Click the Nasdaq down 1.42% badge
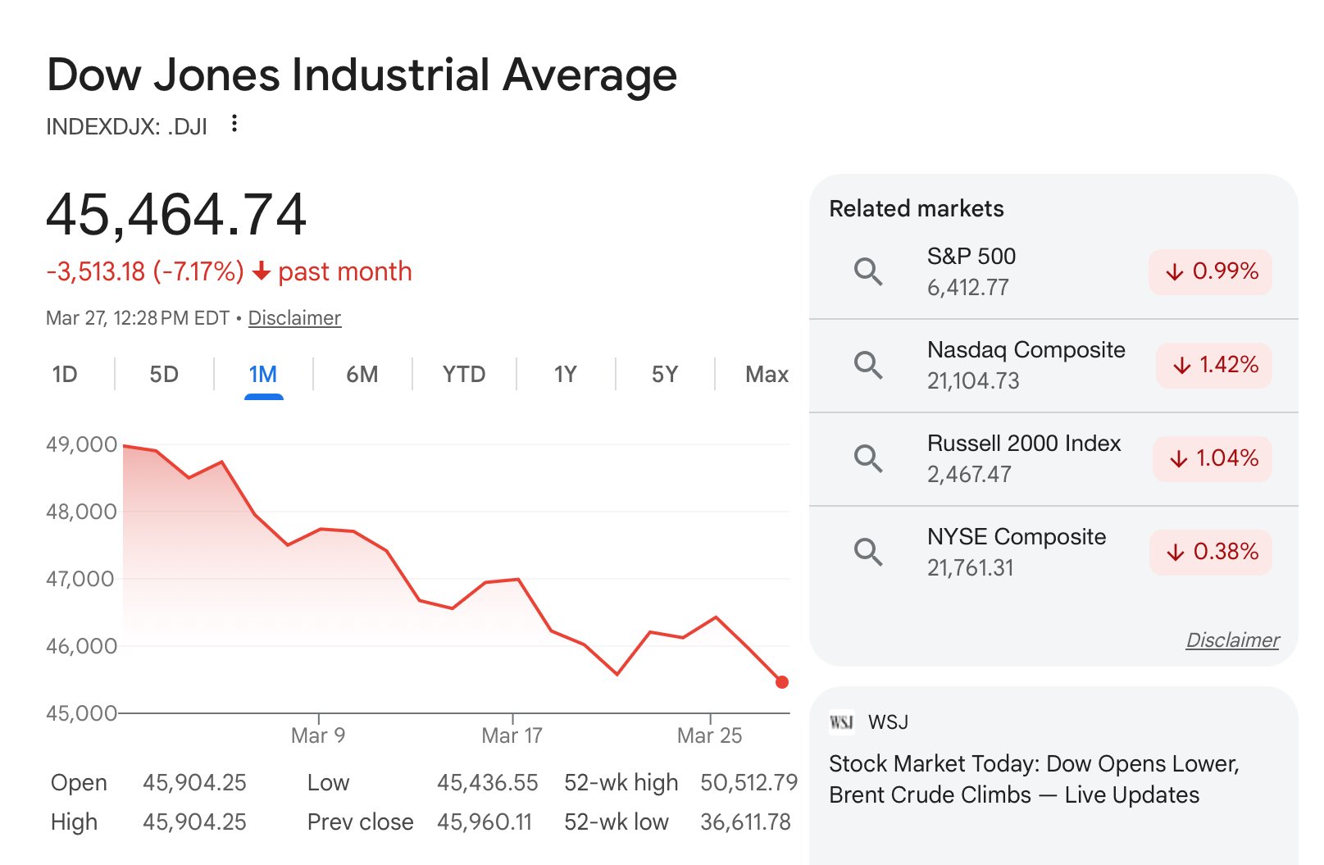Viewport: 1324px width, 865px height. [x=1214, y=365]
